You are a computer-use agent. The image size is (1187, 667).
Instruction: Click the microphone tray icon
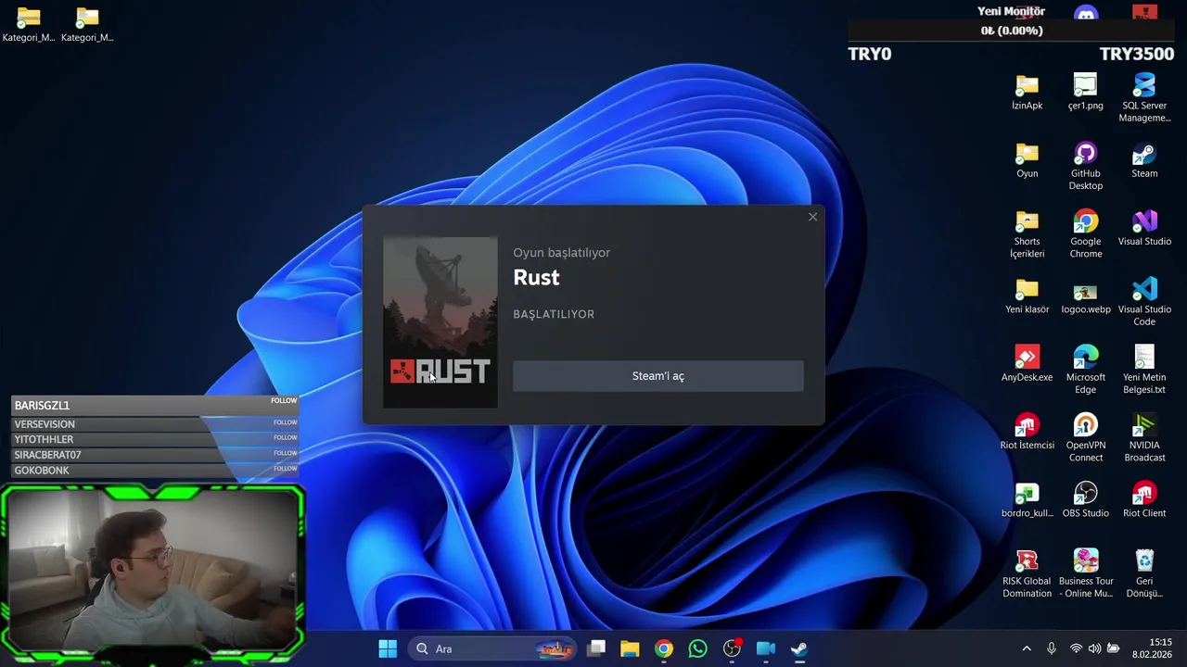[1051, 648]
